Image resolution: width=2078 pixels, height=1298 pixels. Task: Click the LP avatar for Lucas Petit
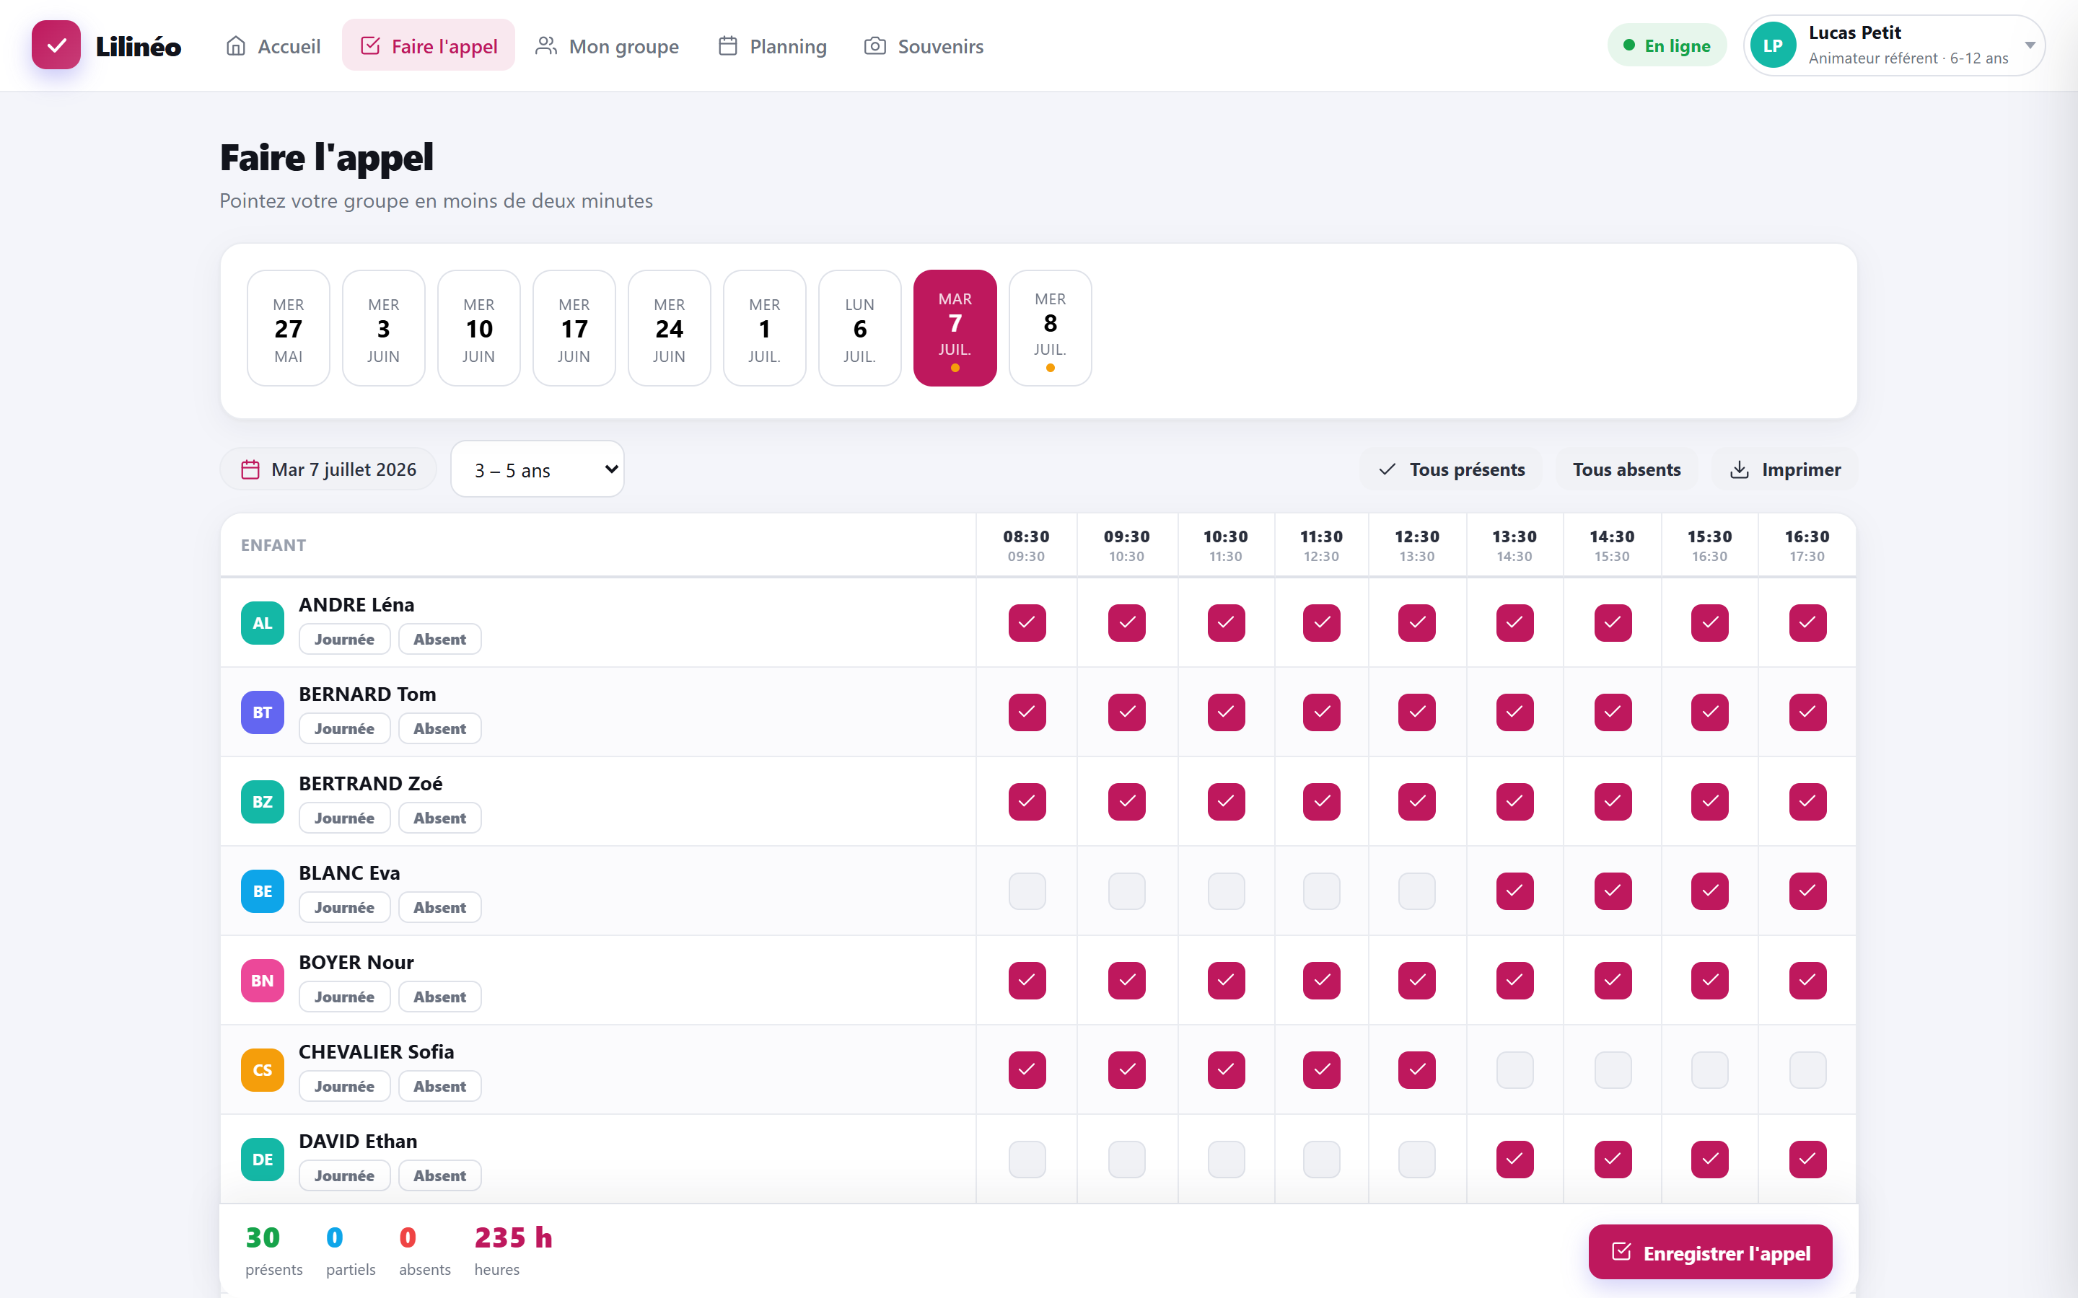coord(1774,45)
